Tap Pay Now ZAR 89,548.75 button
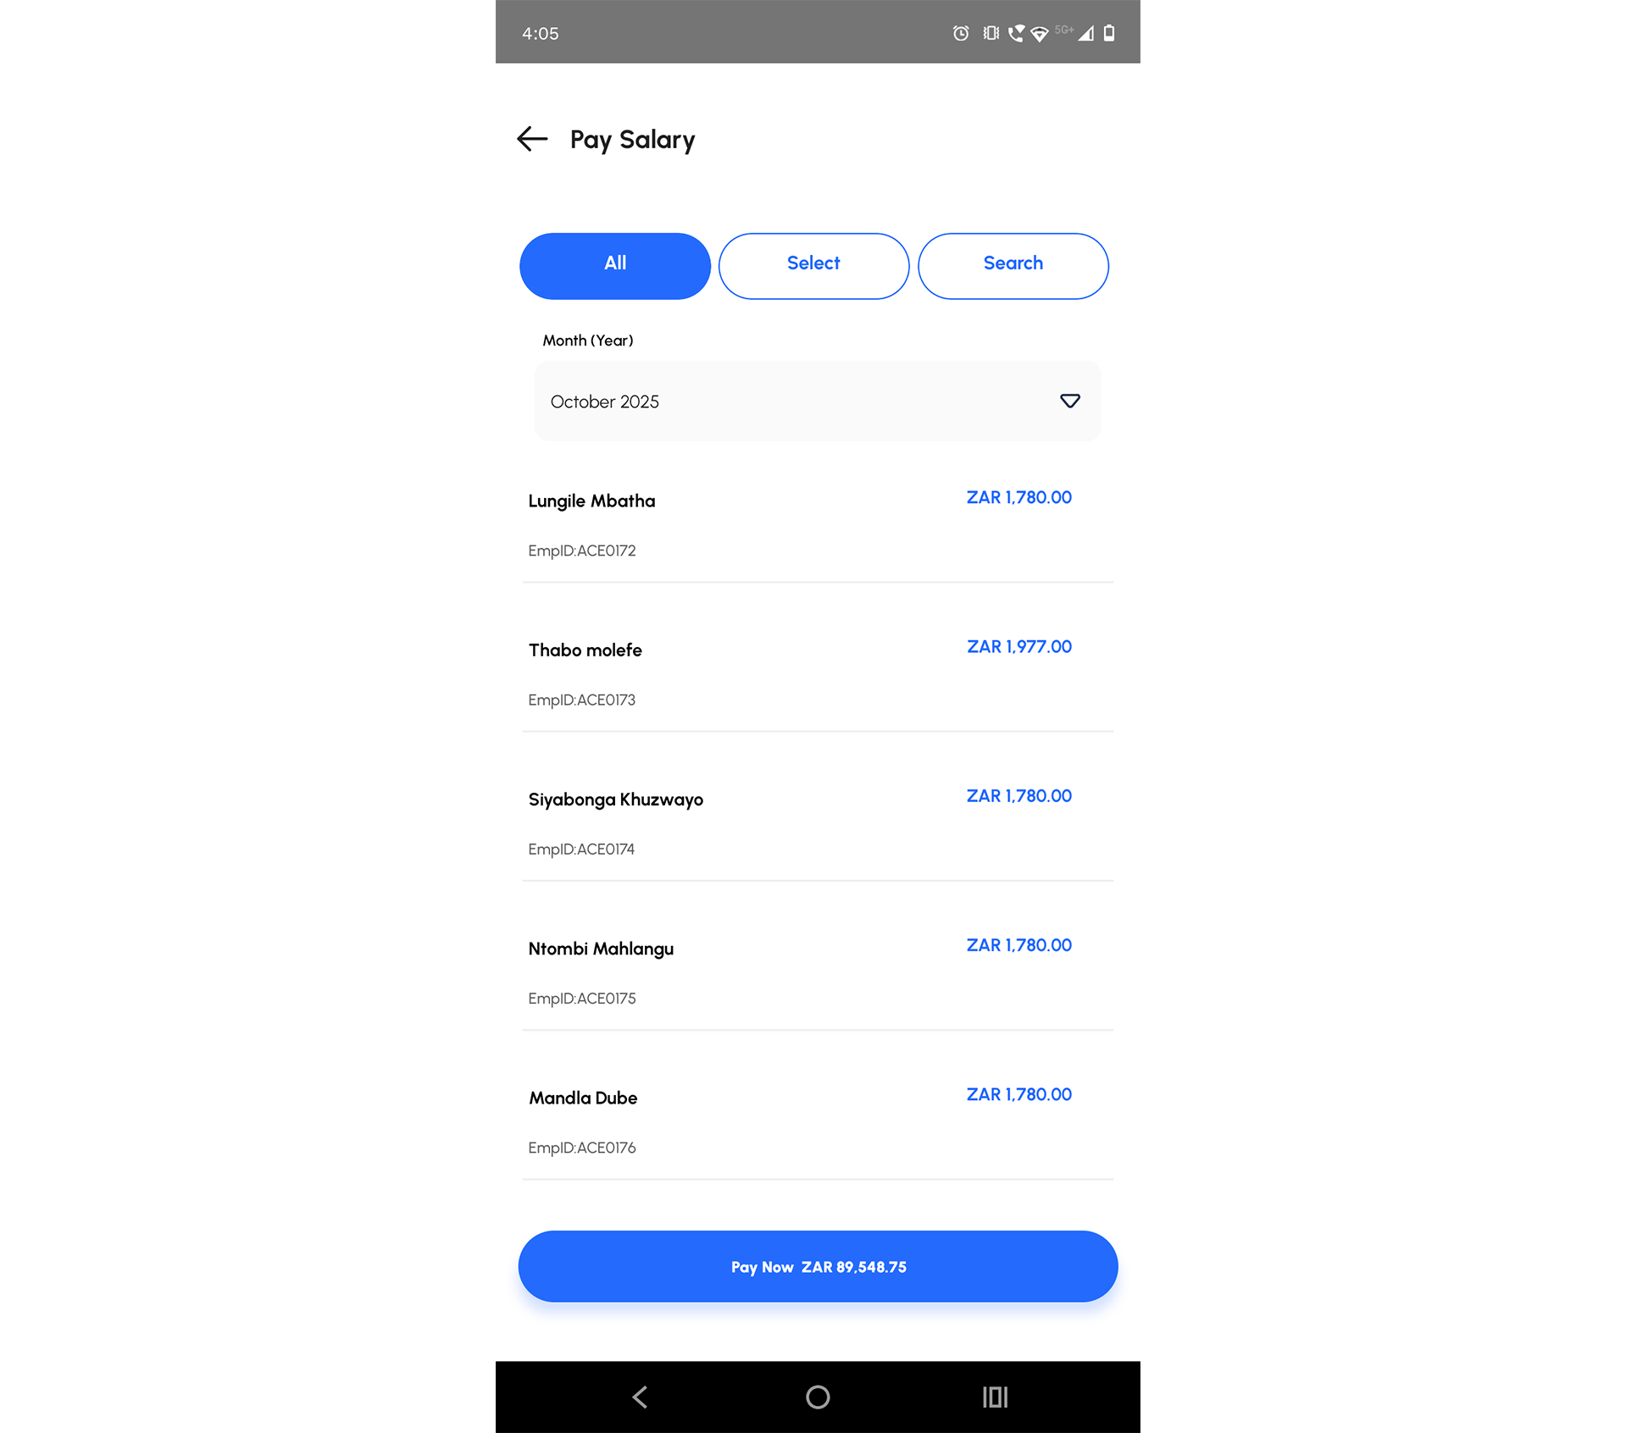The width and height of the screenshot is (1637, 1433). (818, 1267)
